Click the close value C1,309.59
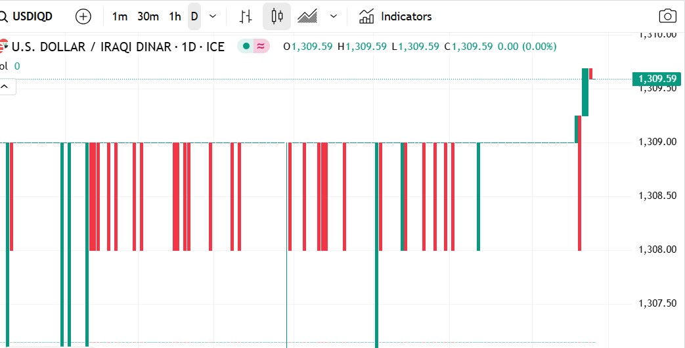Image resolution: width=685 pixels, height=348 pixels. tap(468, 46)
